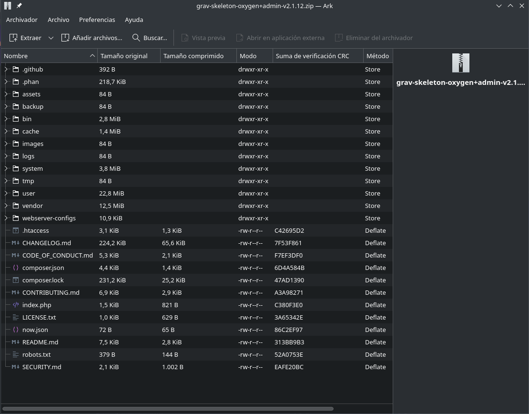529x414 pixels.
Task: Click the vendor folder icon
Action: coord(16,206)
